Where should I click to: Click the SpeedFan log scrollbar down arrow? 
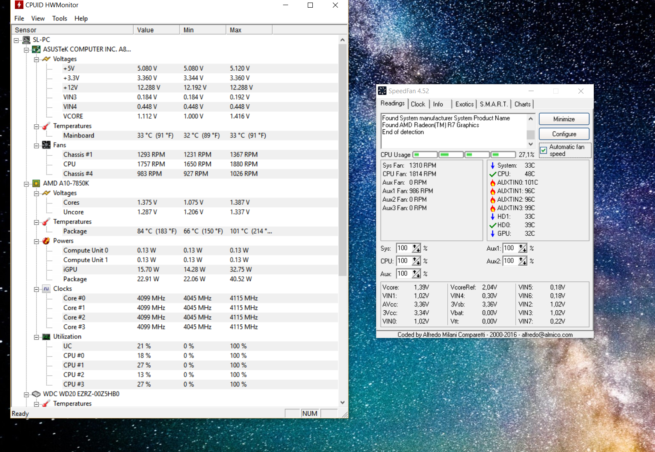531,144
